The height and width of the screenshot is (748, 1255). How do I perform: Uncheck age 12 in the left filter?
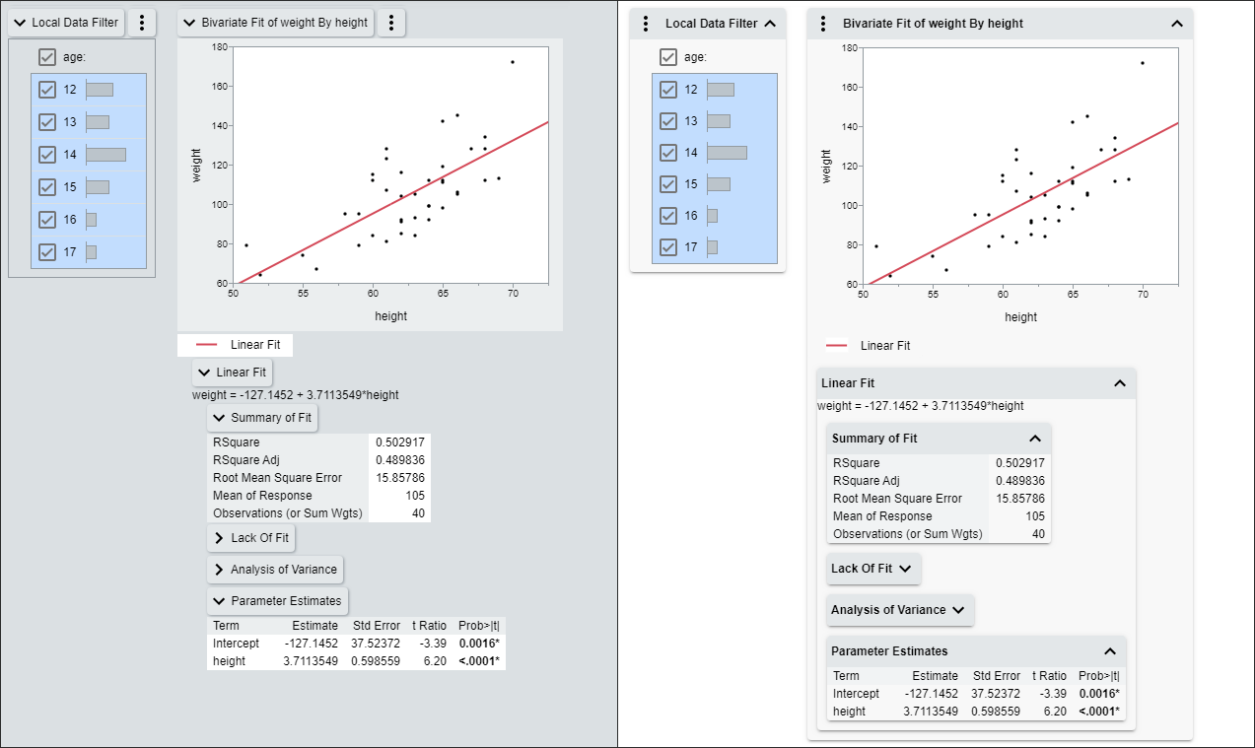tap(46, 89)
